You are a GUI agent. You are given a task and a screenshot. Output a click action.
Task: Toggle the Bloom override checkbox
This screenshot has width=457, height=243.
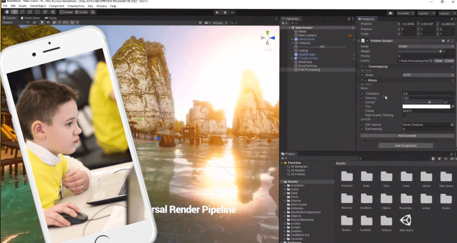click(x=366, y=80)
